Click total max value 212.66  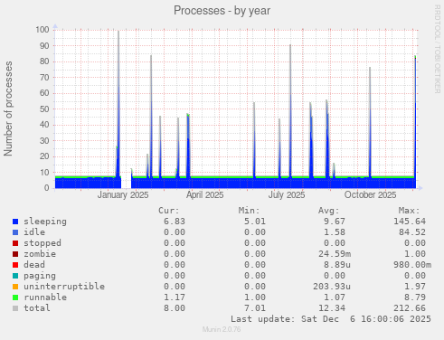point(410,308)
